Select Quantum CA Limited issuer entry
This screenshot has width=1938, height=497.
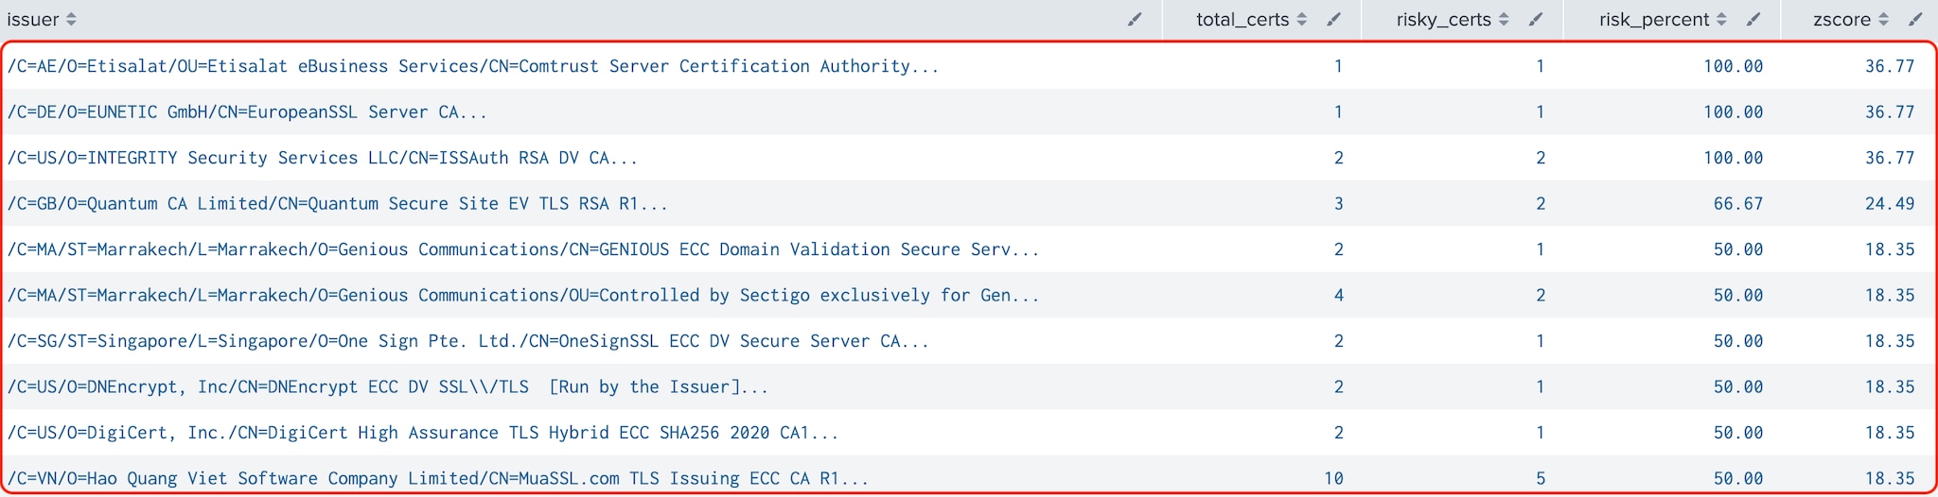click(338, 203)
